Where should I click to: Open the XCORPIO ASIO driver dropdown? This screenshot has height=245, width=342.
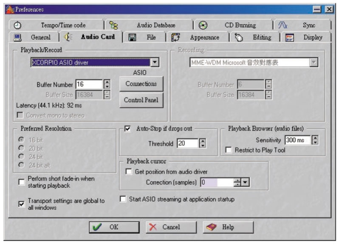[155, 62]
